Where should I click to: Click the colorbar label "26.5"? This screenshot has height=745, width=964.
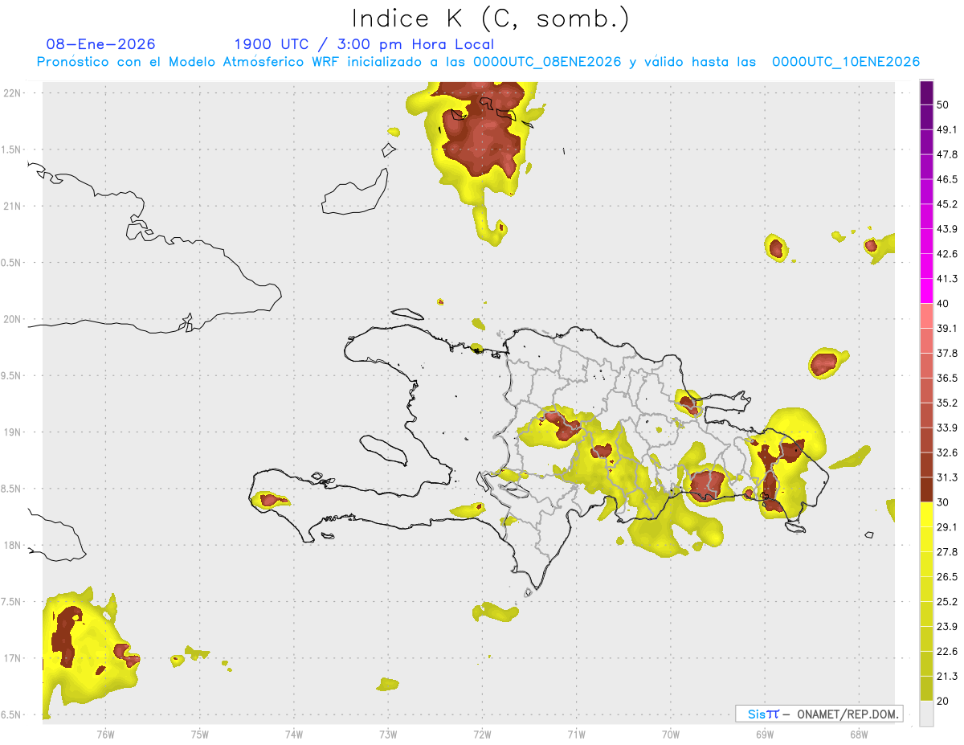[947, 576]
